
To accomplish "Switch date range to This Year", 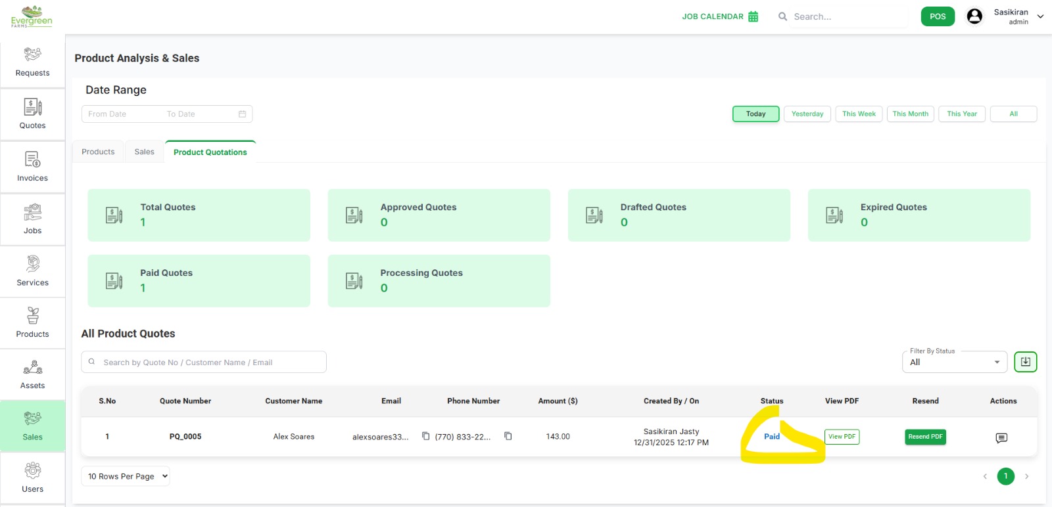I will point(961,114).
